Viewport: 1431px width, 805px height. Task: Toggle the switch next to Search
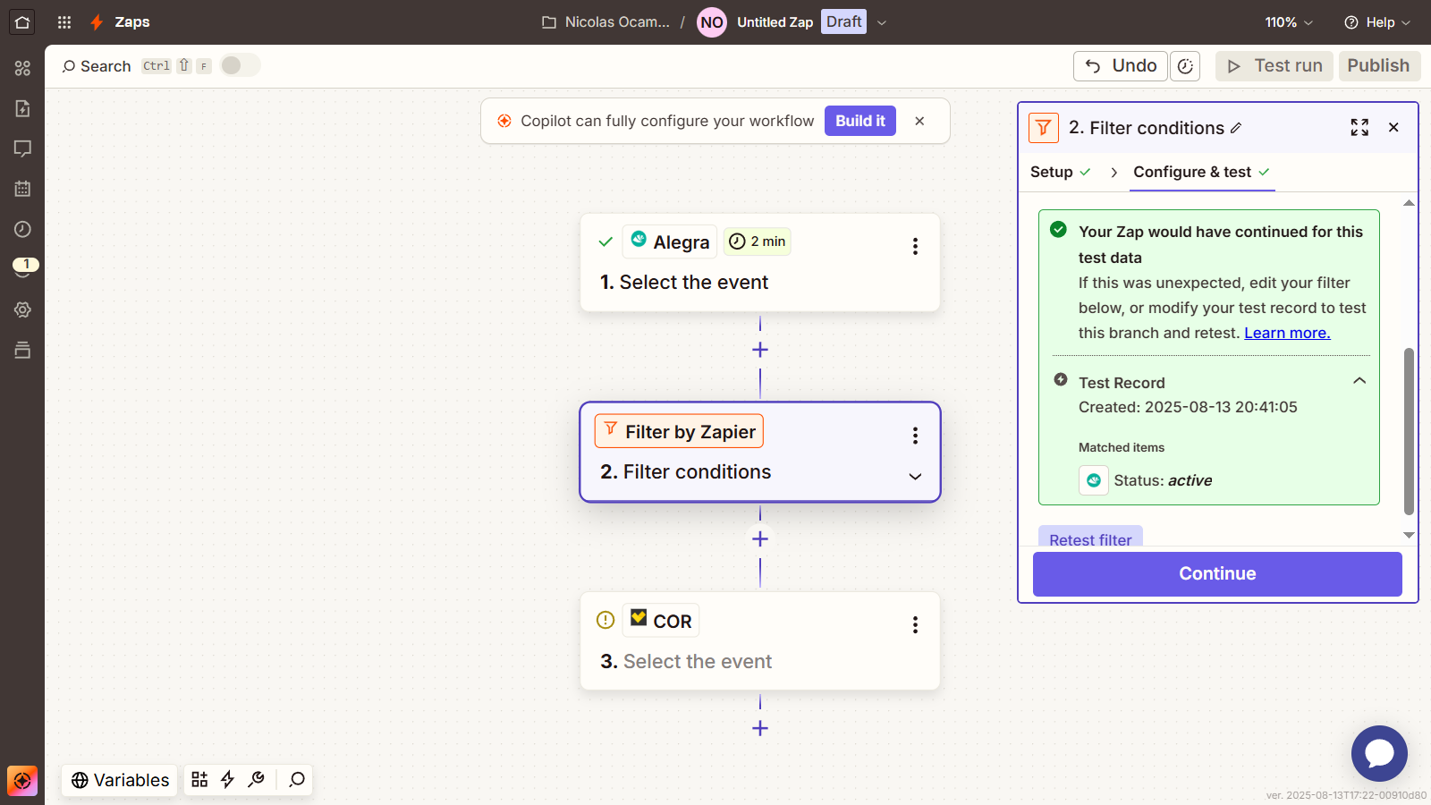tap(240, 65)
